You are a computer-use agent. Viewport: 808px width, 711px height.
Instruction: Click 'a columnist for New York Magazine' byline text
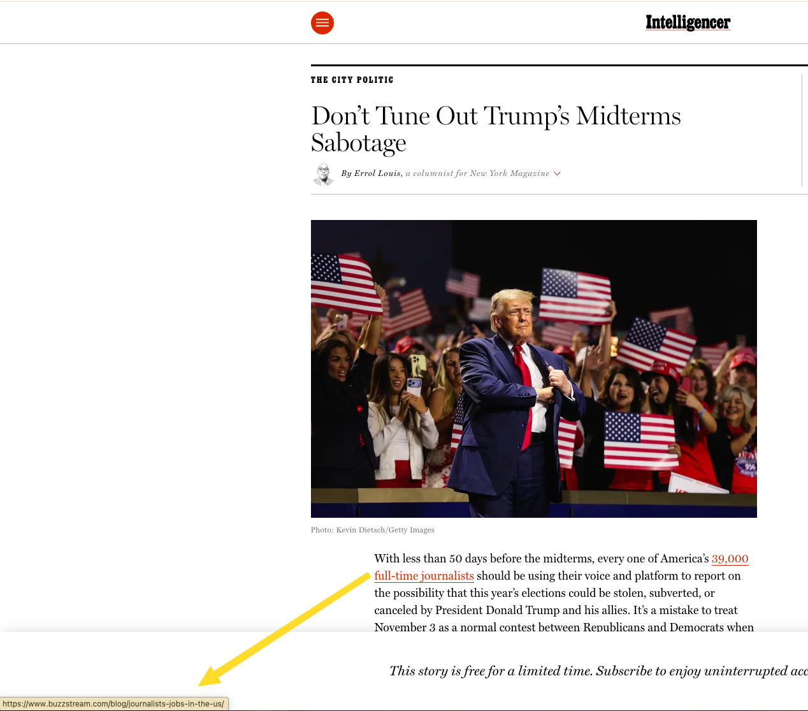pos(477,173)
